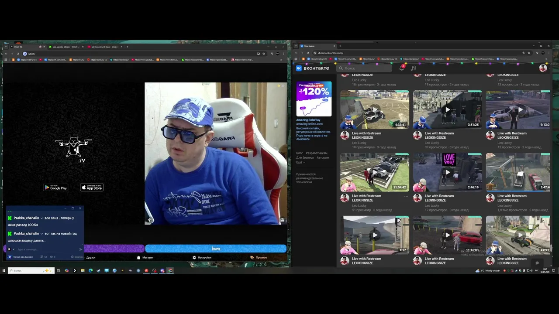Open Chrome menu in rulet.tv window
This screenshot has width=559, height=314.
coord(284,54)
